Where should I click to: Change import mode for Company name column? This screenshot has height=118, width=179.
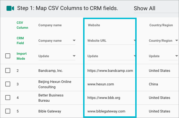[57, 56]
